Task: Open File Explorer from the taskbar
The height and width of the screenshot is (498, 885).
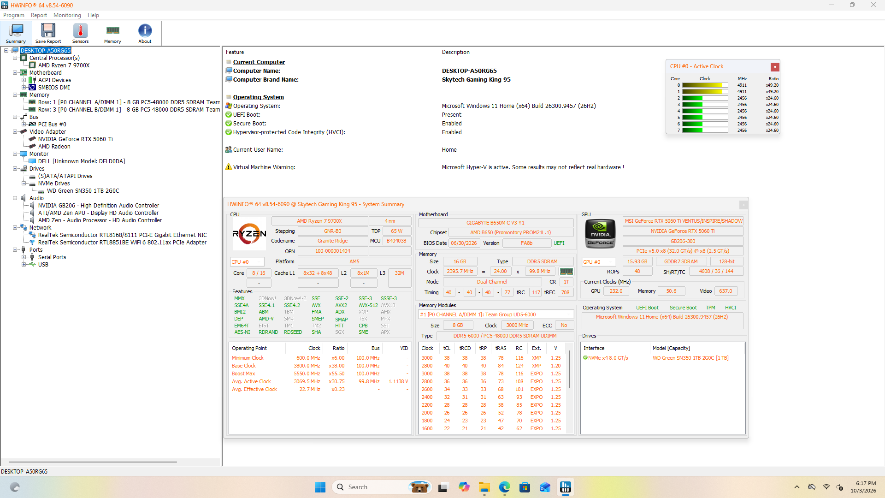Action: 484,487
